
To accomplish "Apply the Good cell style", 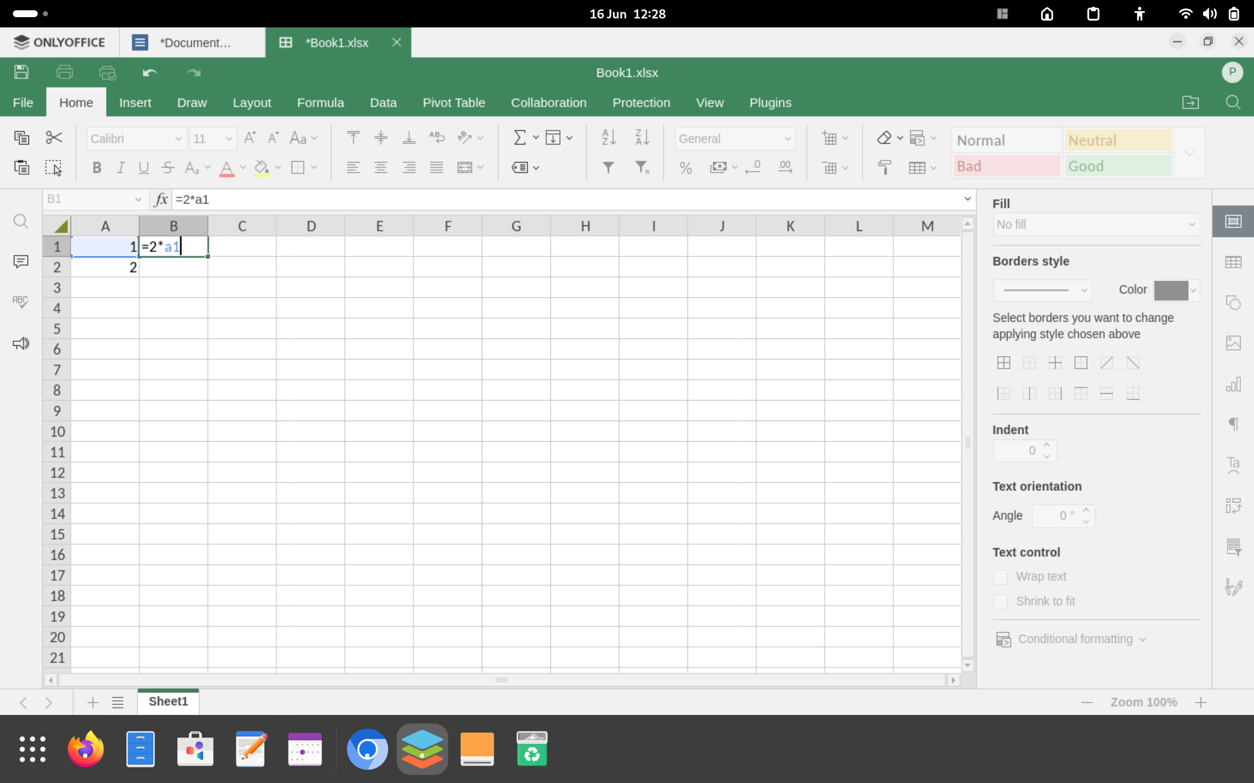I will pyautogui.click(x=1118, y=166).
